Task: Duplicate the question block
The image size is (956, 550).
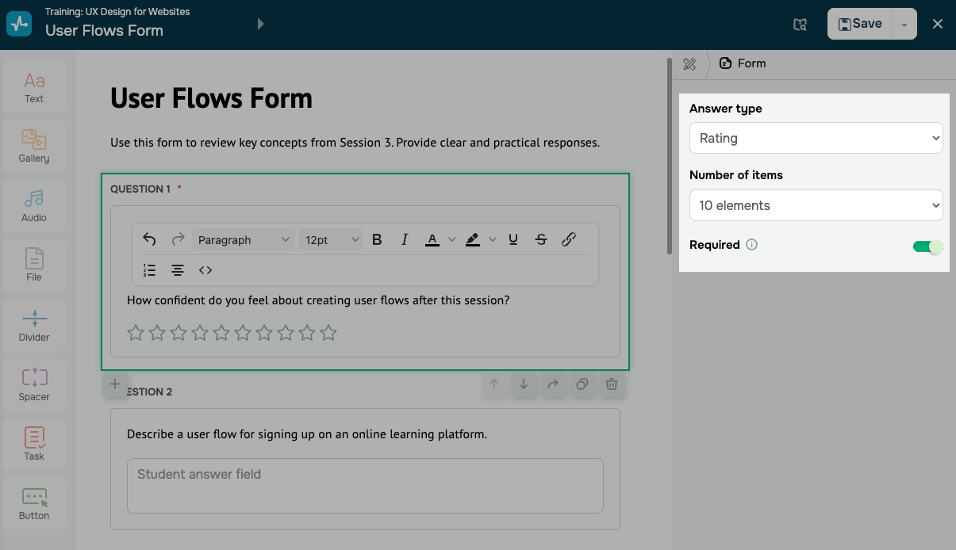Action: tap(582, 384)
